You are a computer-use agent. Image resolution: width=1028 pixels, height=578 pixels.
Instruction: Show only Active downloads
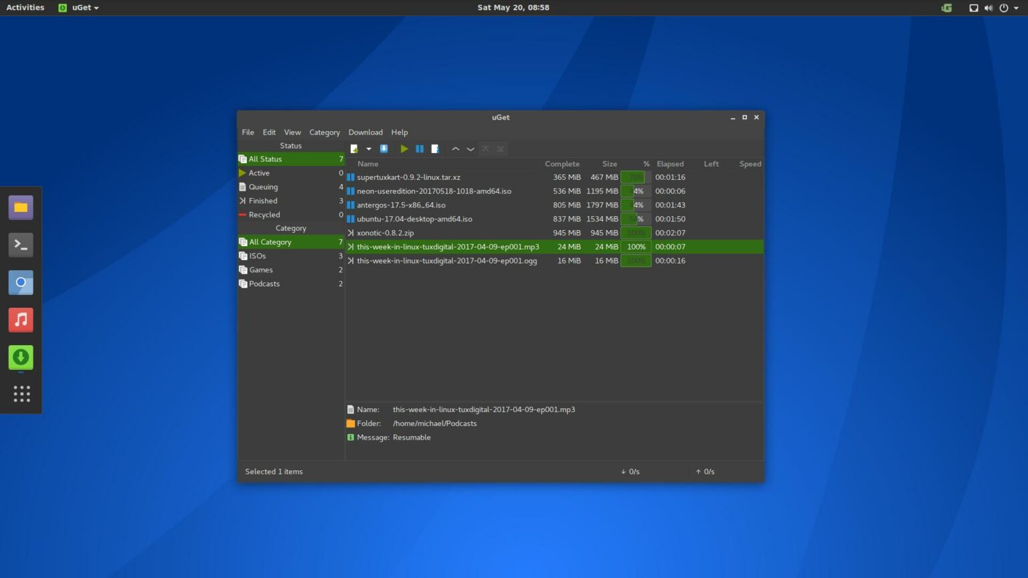259,173
